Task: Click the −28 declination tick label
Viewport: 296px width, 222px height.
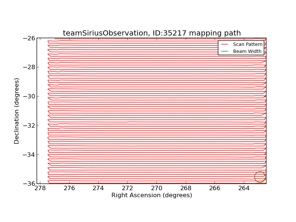Action: tap(29, 67)
